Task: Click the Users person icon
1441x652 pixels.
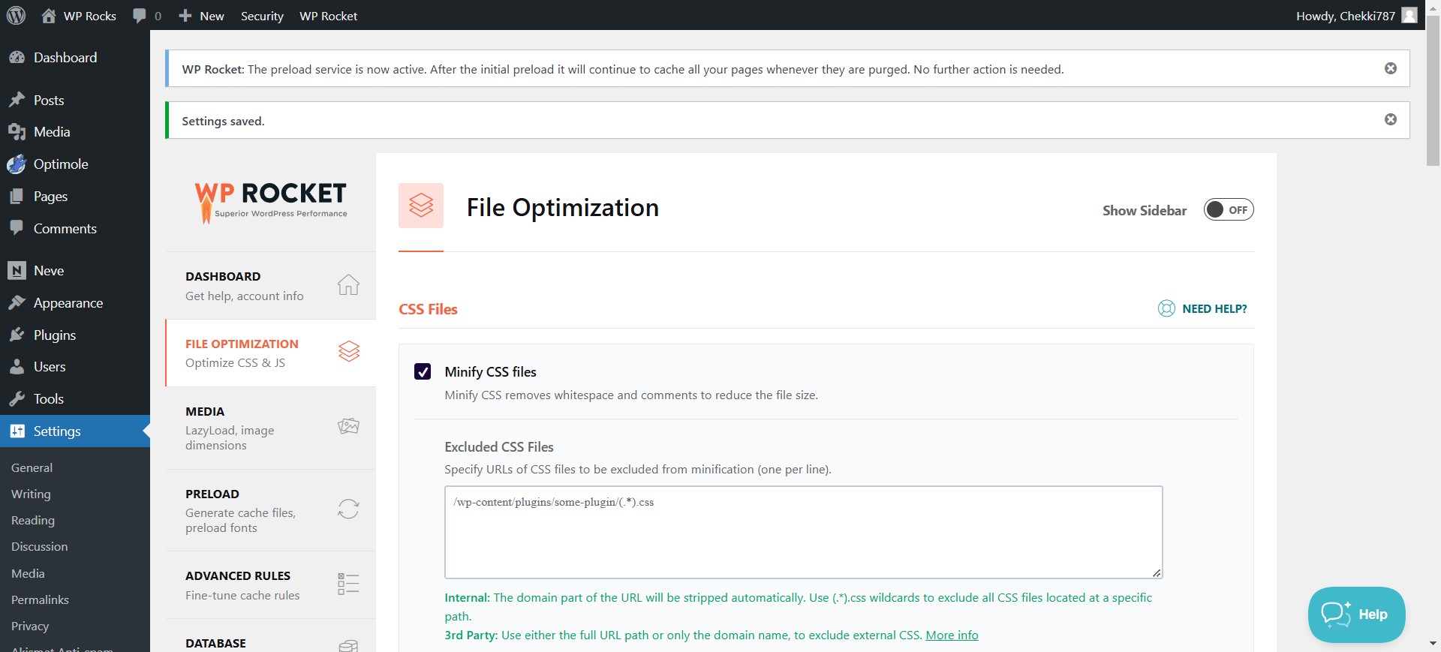Action: tap(17, 367)
